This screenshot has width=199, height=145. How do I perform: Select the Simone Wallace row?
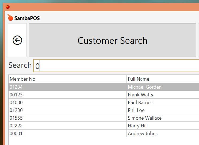tap(104, 118)
